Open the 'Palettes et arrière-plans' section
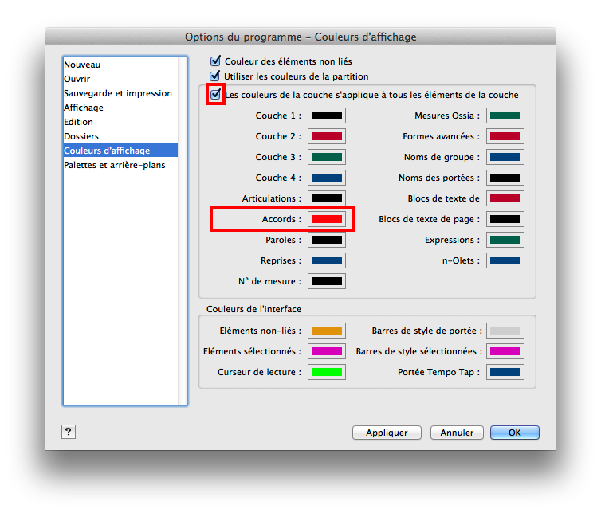Image resolution: width=601 pixels, height=513 pixels. [x=115, y=165]
